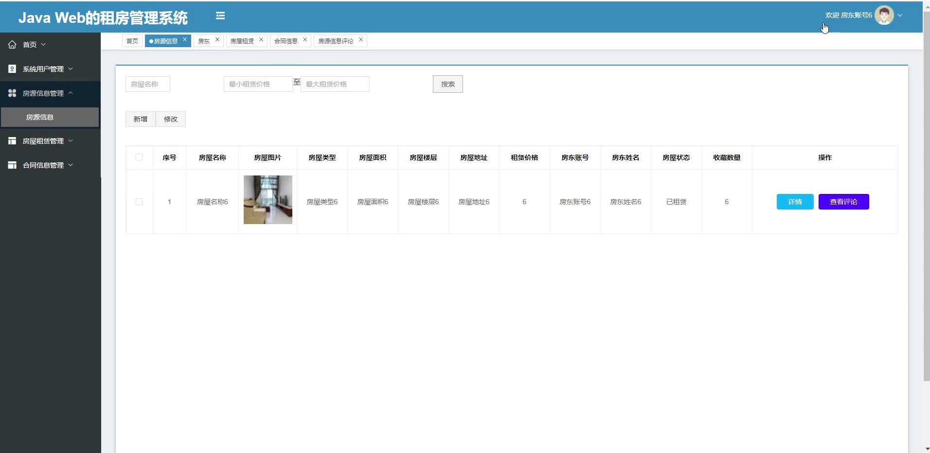Click the 修改 button

point(171,119)
